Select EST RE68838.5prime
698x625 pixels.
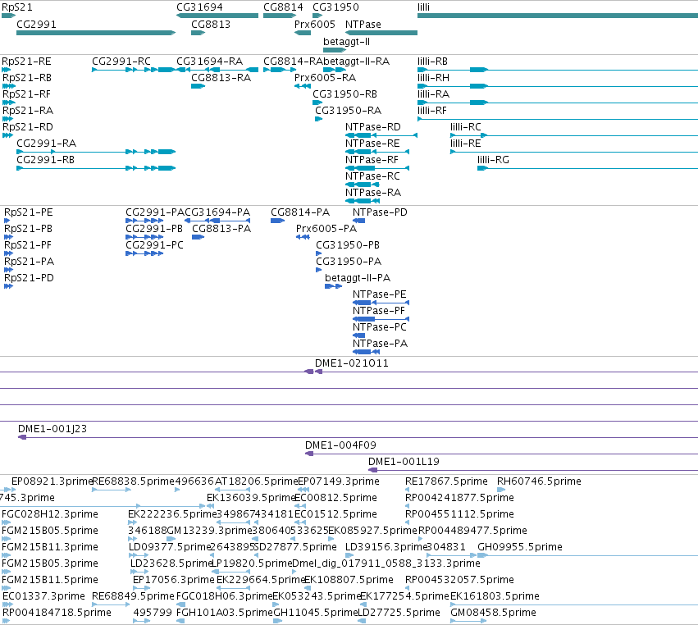[133, 481]
